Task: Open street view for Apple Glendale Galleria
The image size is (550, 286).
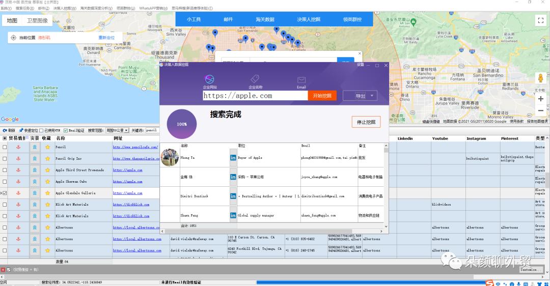Action: point(35,193)
